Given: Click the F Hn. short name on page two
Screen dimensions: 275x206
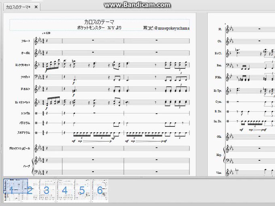Looking at the screenshot, I should (218, 77).
